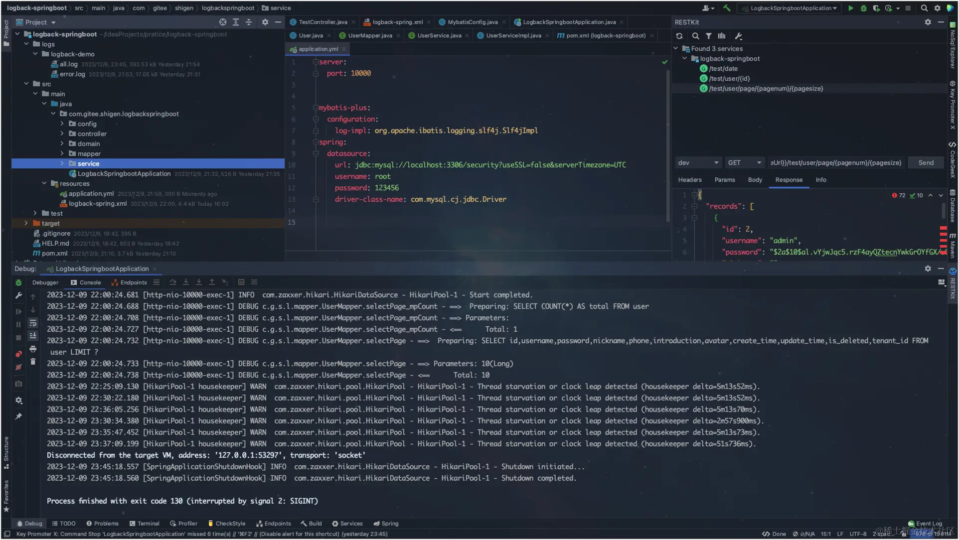Image resolution: width=959 pixels, height=540 pixels.
Task: Click the Mute Breakpoints icon in debug sidebar
Action: 18,367
